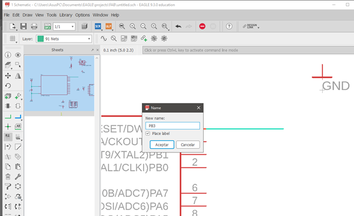Close the Sheets panel
This screenshot has height=216, width=354.
tap(97, 50)
